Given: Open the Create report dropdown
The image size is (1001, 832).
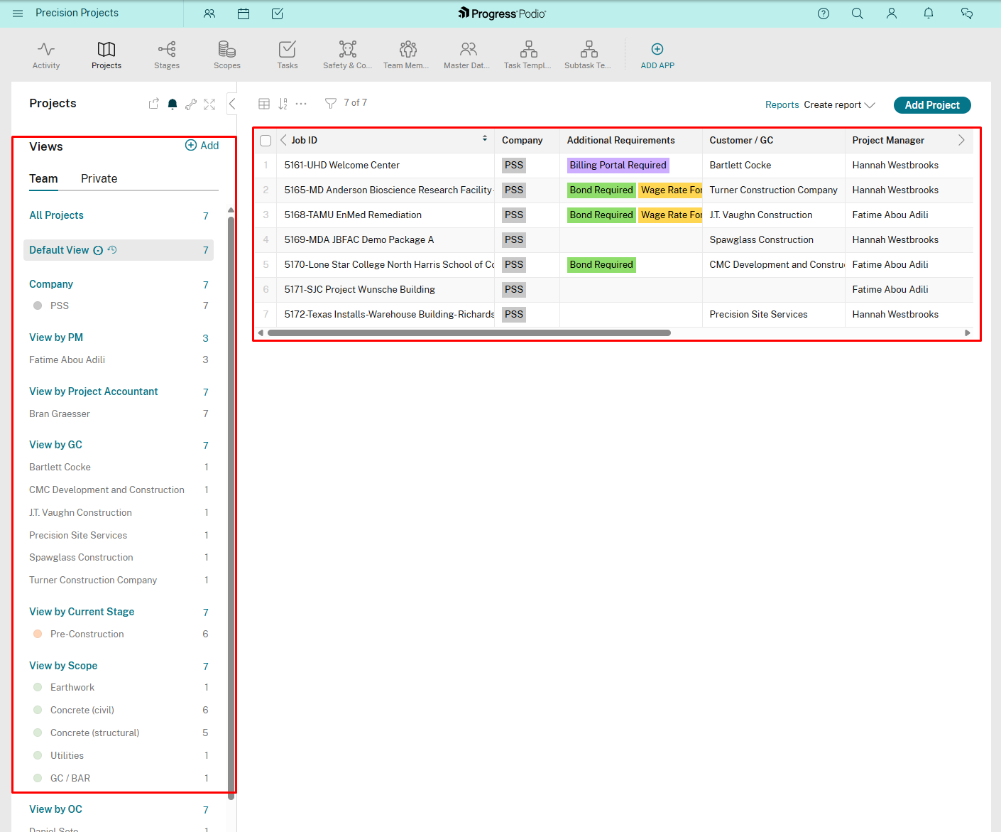Looking at the screenshot, I should tap(839, 104).
